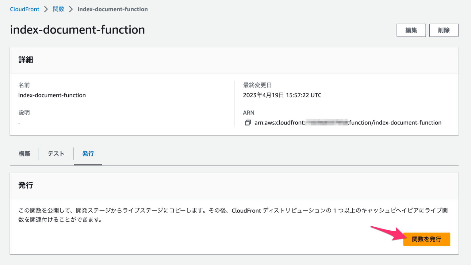Viewport: 471px width, 265px height.
Task: Select the 発行 tab
Action: pos(88,154)
